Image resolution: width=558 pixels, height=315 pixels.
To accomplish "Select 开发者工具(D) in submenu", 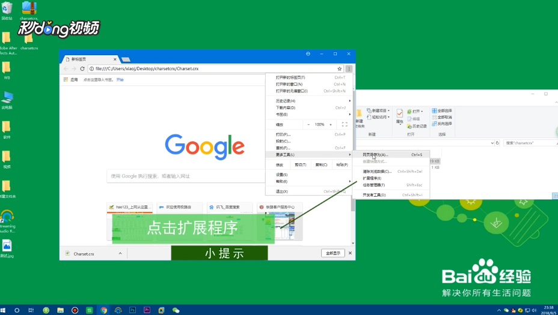I will click(391, 195).
